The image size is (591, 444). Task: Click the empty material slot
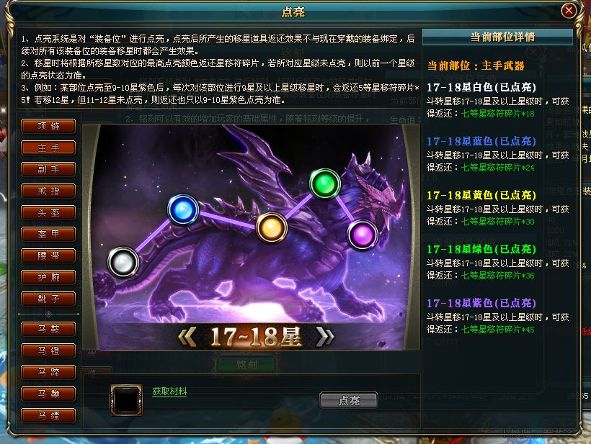pyautogui.click(x=126, y=400)
